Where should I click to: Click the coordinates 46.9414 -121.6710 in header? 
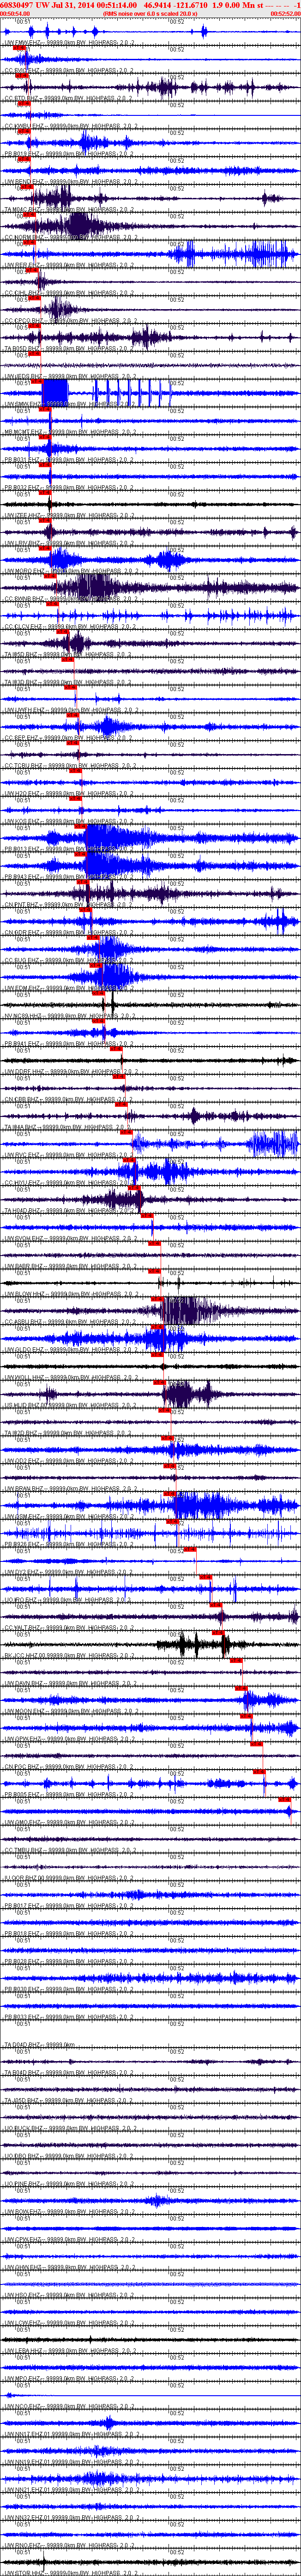[x=175, y=5]
